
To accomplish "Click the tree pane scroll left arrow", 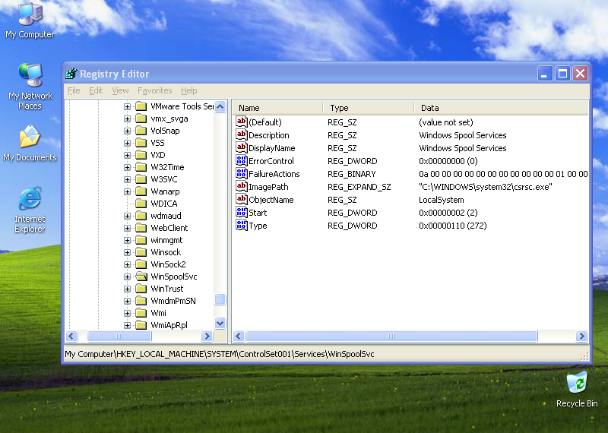I will [x=71, y=336].
